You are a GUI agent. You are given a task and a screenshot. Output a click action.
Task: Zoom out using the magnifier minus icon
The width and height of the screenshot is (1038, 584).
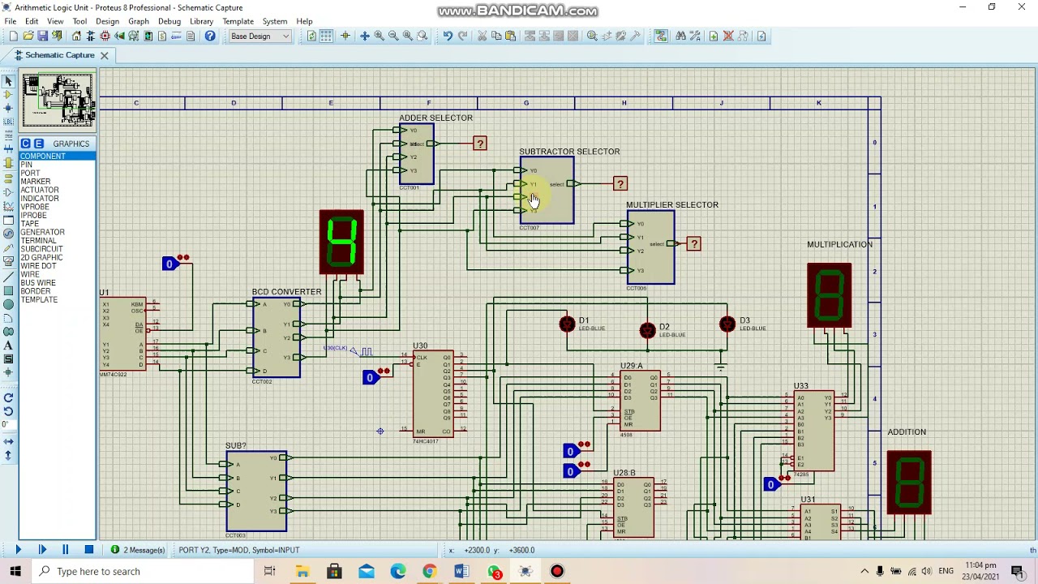(393, 36)
